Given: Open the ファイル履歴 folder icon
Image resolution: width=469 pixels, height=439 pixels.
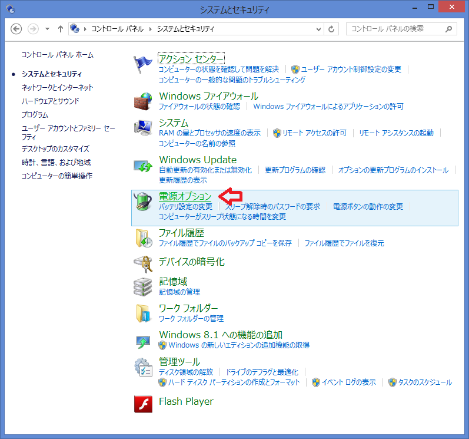Looking at the screenshot, I should pyautogui.click(x=143, y=238).
